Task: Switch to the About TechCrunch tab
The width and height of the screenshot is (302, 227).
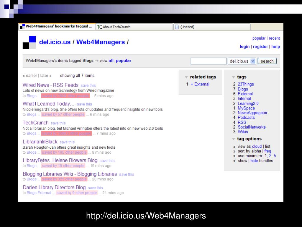Action: [x=134, y=27]
